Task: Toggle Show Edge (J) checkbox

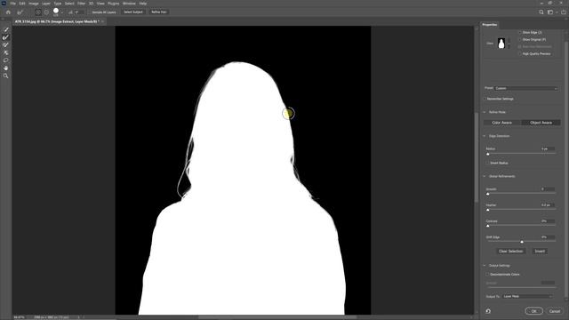Action: 519,32
